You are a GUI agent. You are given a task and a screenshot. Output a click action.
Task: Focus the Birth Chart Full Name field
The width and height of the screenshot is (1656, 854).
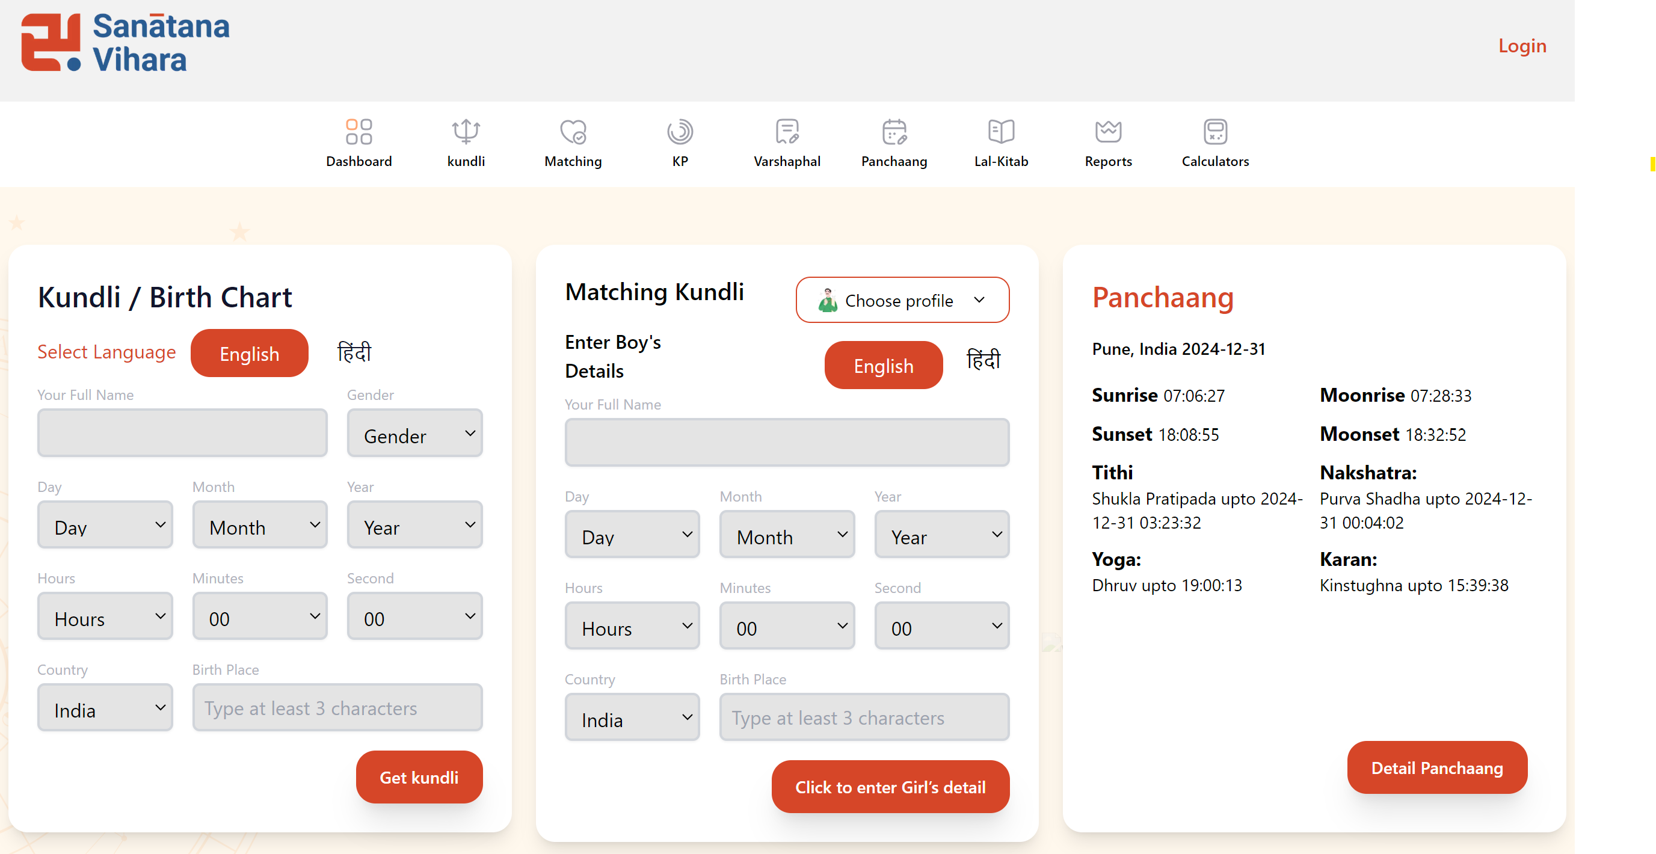point(183,434)
